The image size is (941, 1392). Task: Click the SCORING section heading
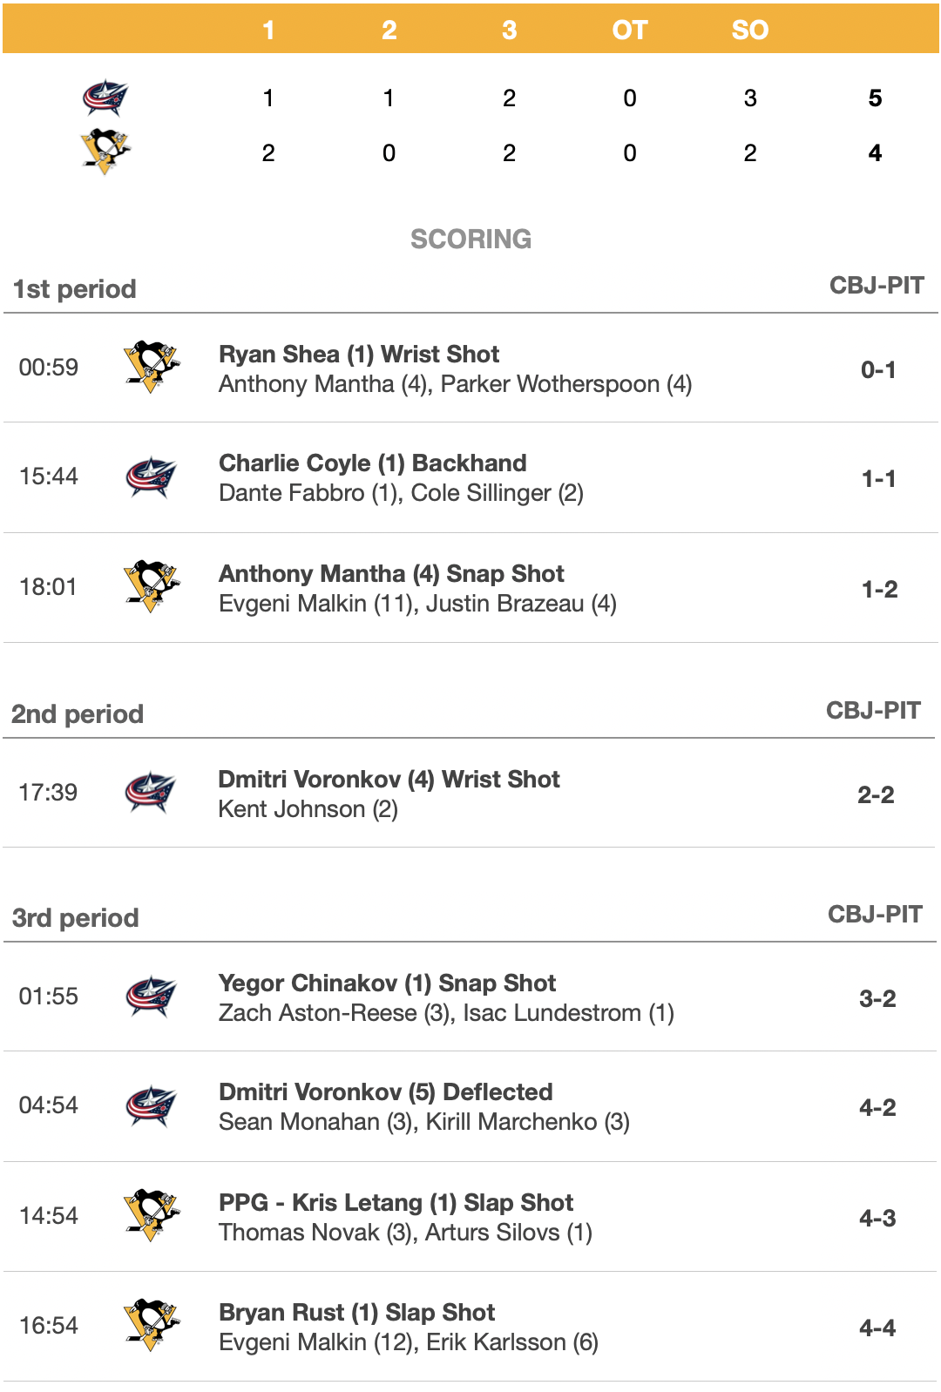tap(470, 239)
